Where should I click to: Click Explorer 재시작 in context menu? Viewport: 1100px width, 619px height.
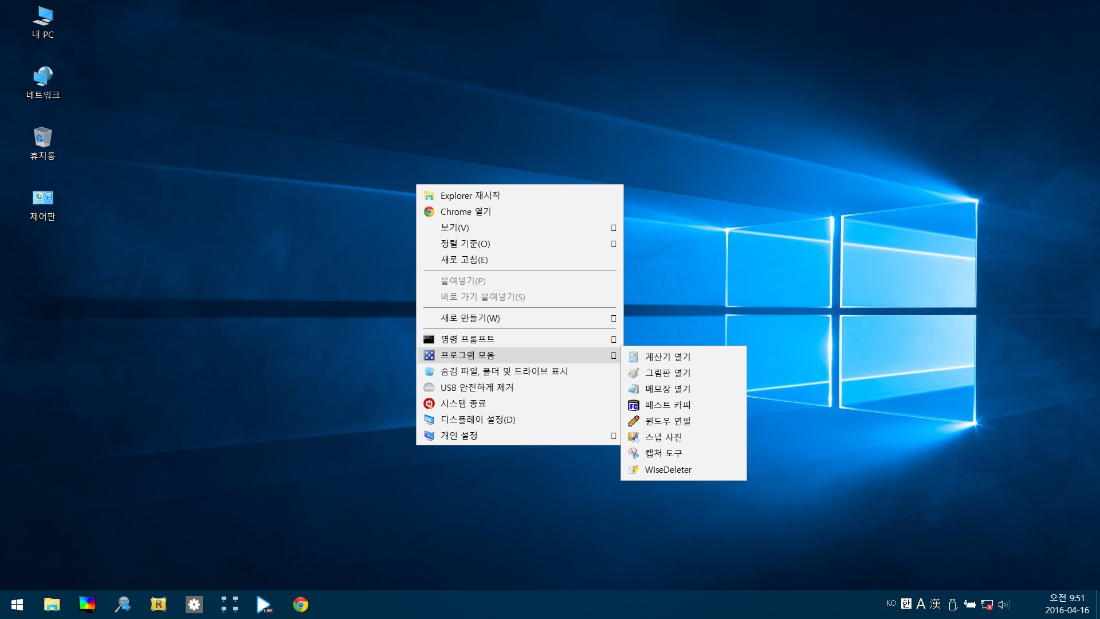(x=520, y=195)
